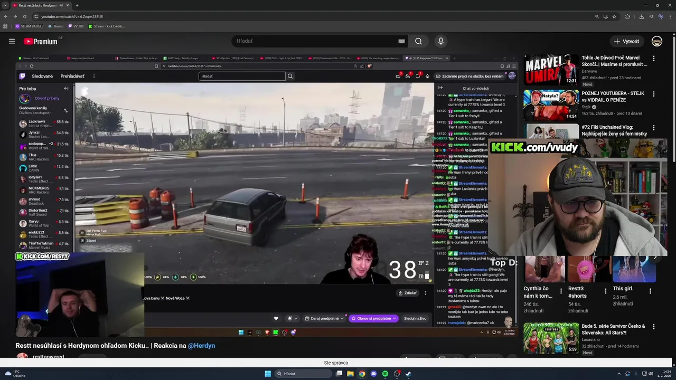
Task: Focus the Windows taskbar Hľadať search box
Action: point(304,374)
